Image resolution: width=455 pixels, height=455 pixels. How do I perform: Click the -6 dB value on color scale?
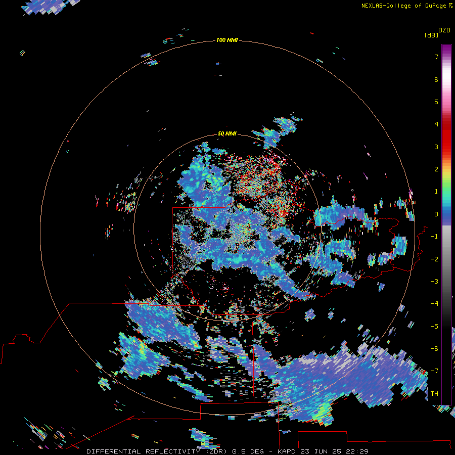point(434,349)
